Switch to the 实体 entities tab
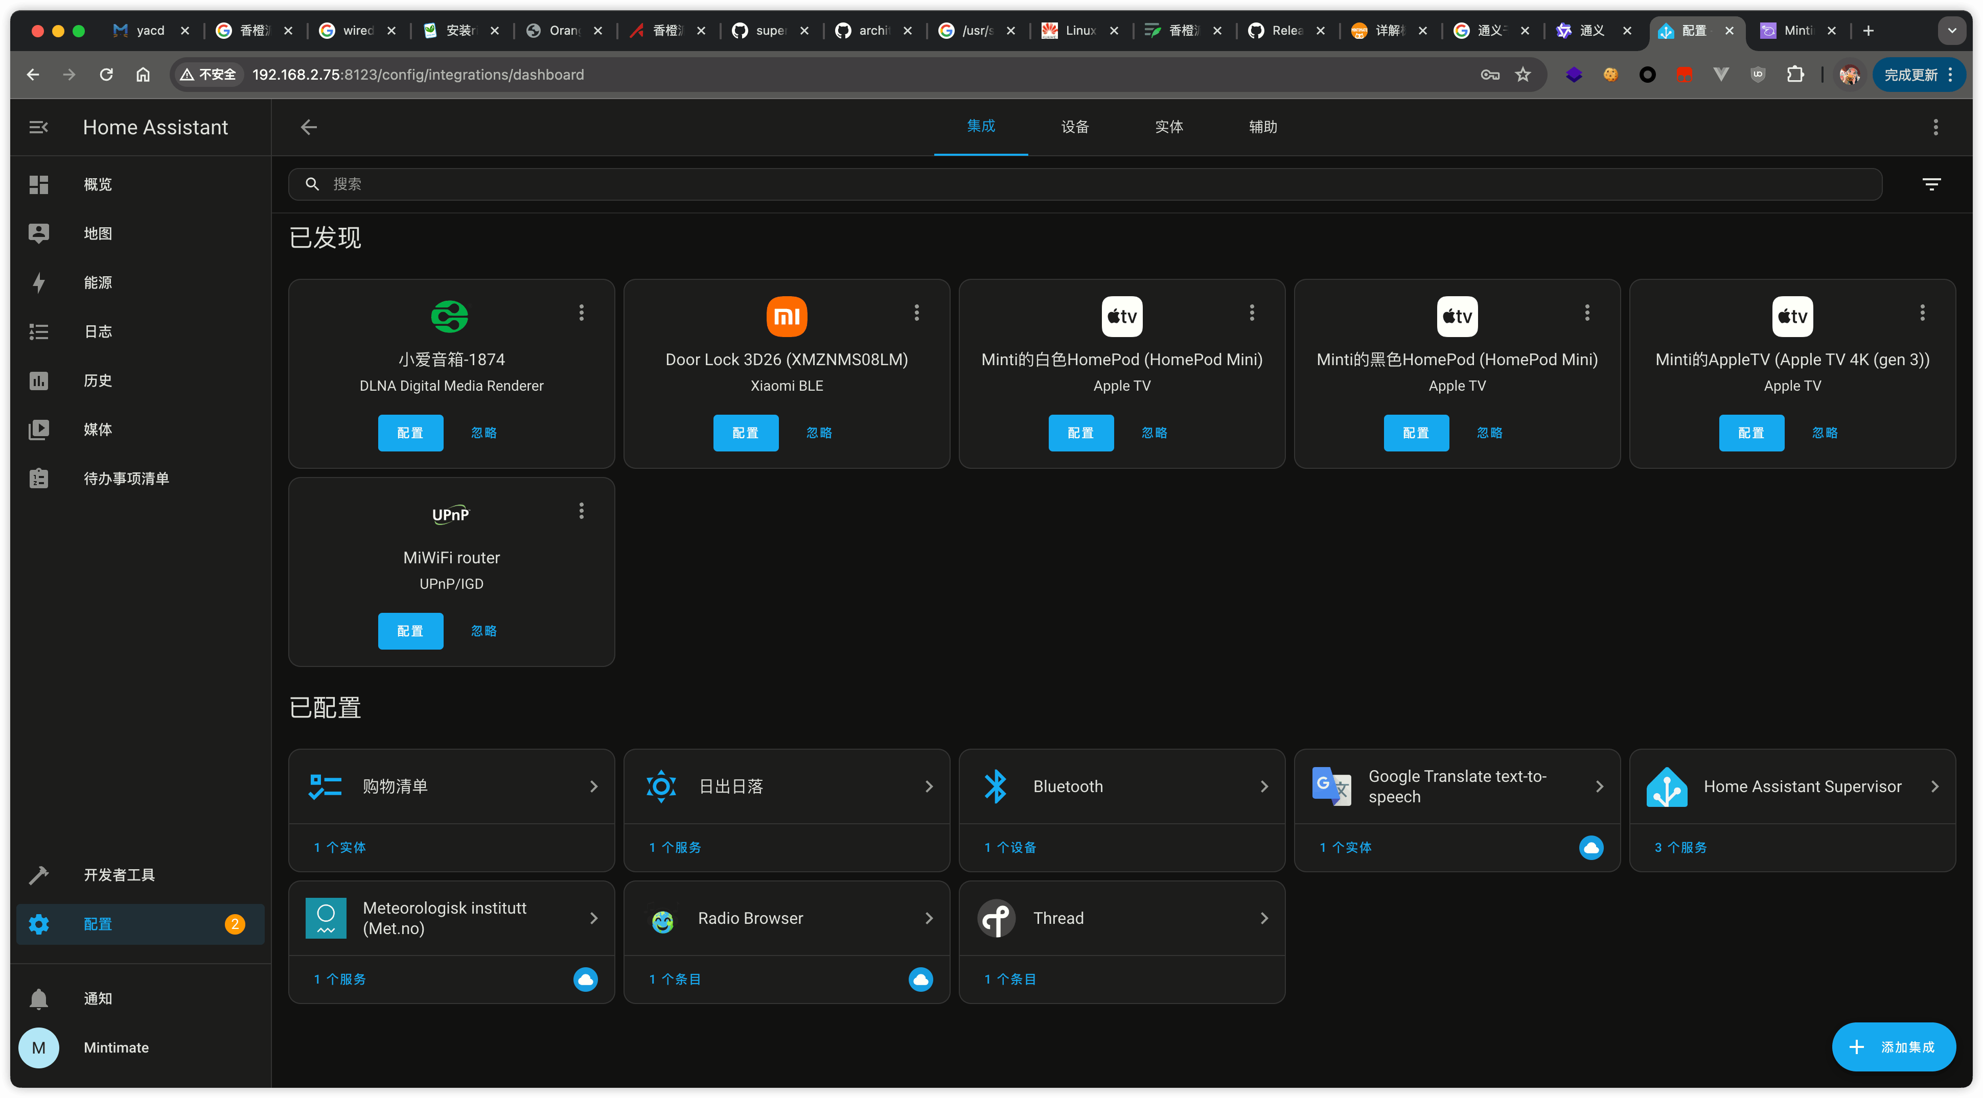The width and height of the screenshot is (1983, 1098). click(x=1168, y=127)
